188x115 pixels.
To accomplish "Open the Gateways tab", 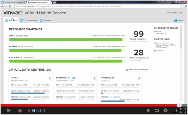I will point(46,20).
